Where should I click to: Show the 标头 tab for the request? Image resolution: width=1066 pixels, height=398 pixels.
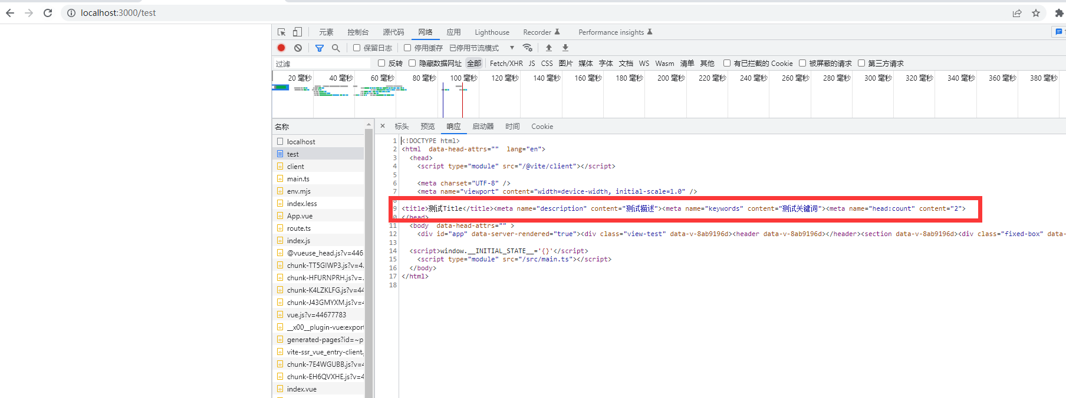coord(402,127)
